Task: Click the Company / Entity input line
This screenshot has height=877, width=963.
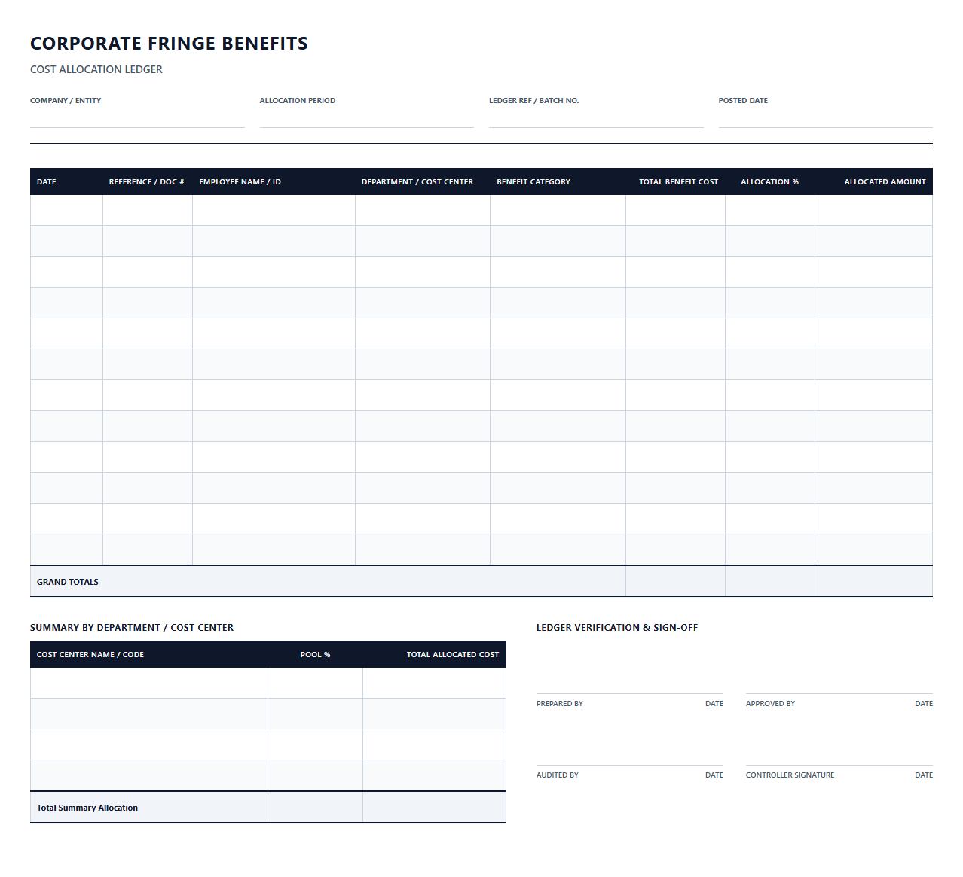Action: (x=137, y=117)
